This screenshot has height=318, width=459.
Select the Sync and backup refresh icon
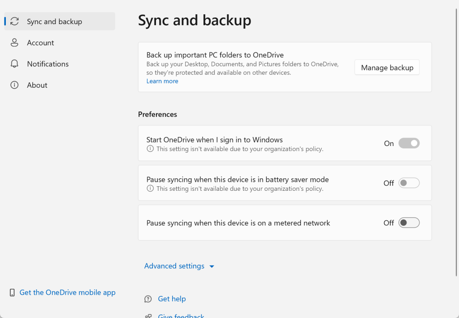point(14,21)
